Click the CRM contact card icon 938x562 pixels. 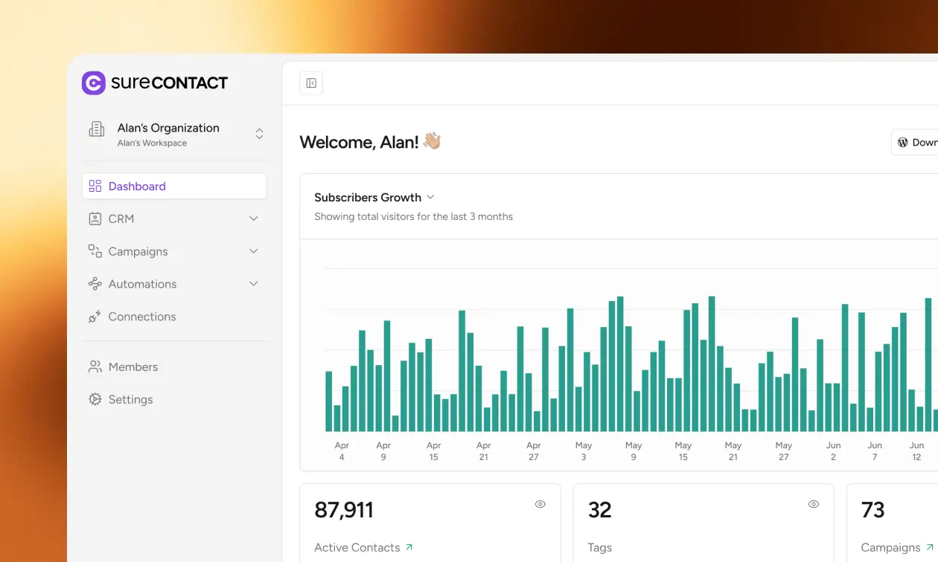coord(95,219)
